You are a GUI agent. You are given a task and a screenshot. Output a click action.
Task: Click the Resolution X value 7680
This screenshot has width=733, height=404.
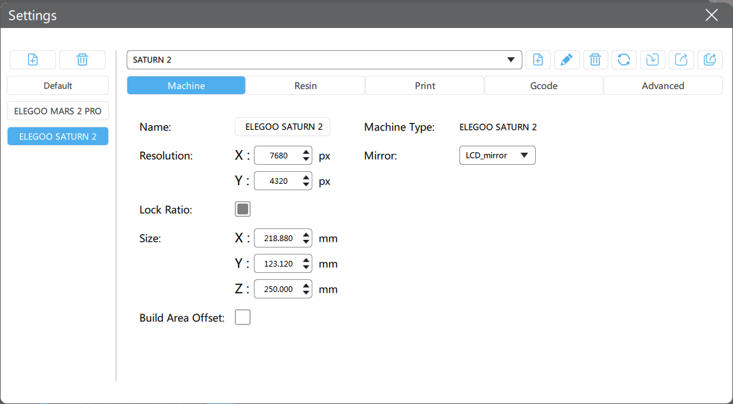(x=279, y=156)
